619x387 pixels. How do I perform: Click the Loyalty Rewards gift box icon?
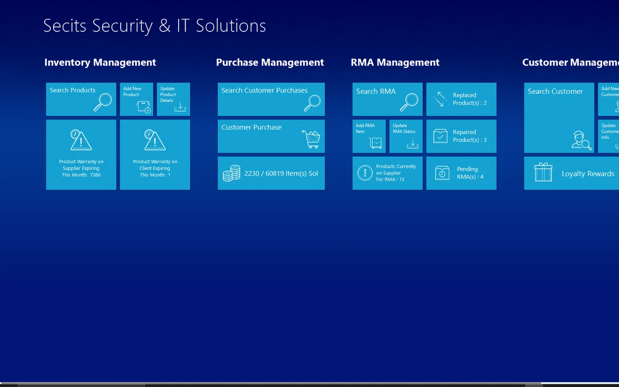(x=543, y=172)
